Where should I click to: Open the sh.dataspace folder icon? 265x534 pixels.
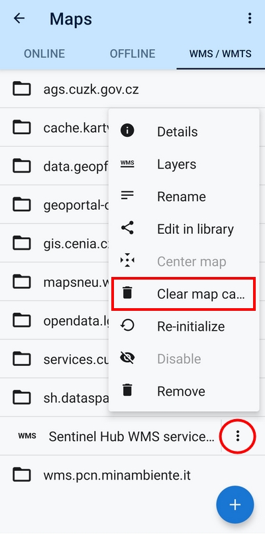tap(22, 397)
